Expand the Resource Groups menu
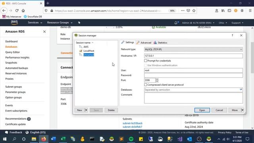The width and height of the screenshot is (254, 143). [60, 23]
